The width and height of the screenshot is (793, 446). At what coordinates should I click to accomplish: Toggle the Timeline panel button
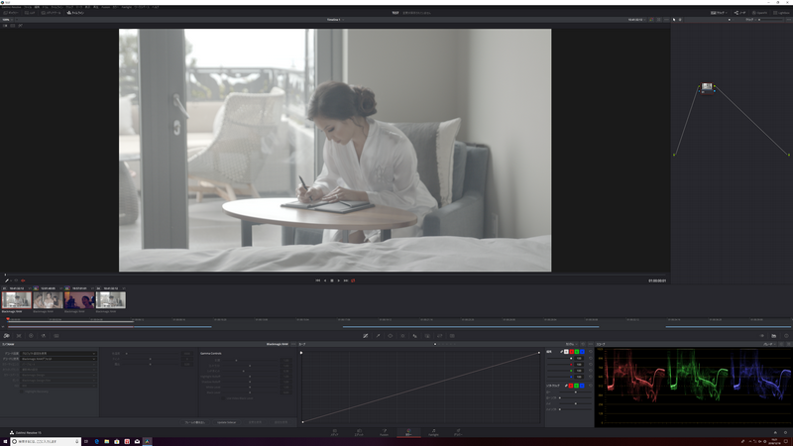coord(75,13)
